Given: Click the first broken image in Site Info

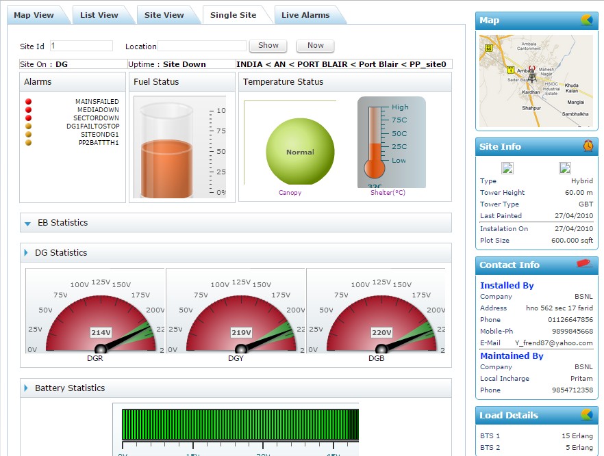Looking at the screenshot, I should coord(507,167).
